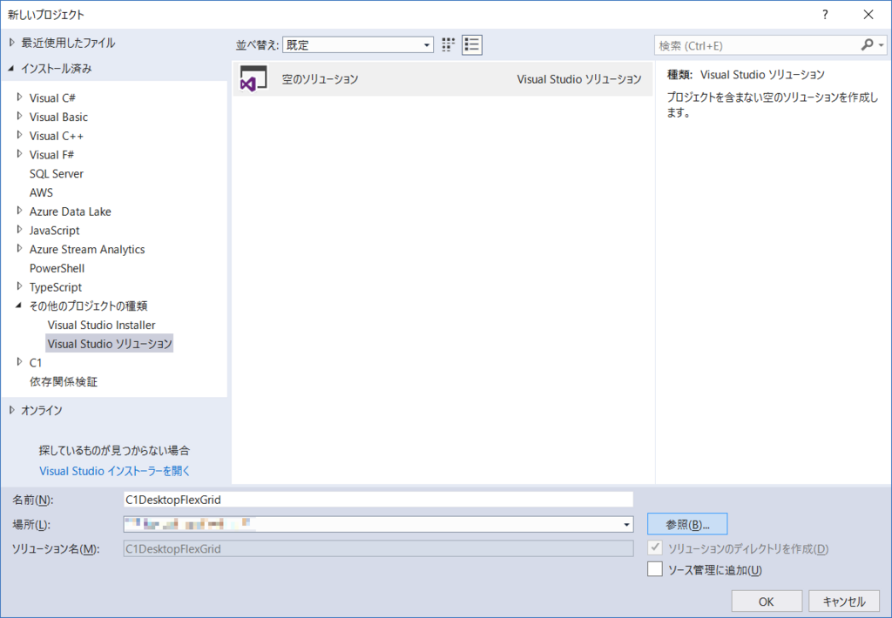
Task: Expand the Visual F# node
Action: (20, 154)
